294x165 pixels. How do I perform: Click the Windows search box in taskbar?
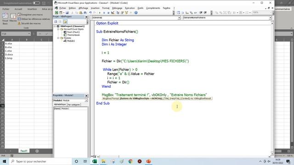click(40, 161)
